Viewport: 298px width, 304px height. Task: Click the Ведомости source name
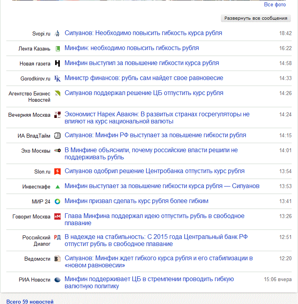click(37, 259)
